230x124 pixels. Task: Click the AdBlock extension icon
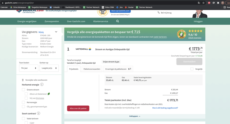click(x=209, y=3)
